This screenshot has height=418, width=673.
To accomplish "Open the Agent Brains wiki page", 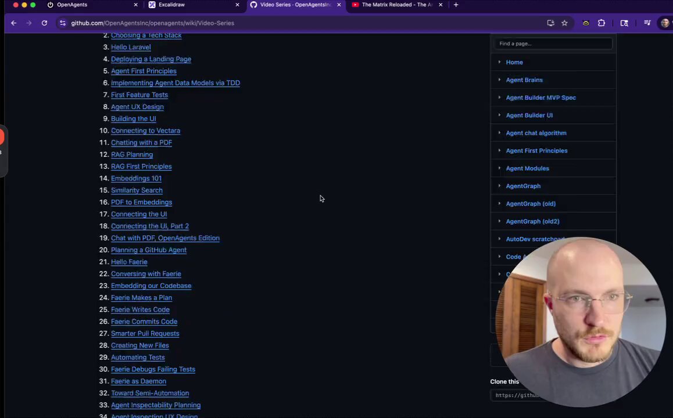I will [524, 80].
